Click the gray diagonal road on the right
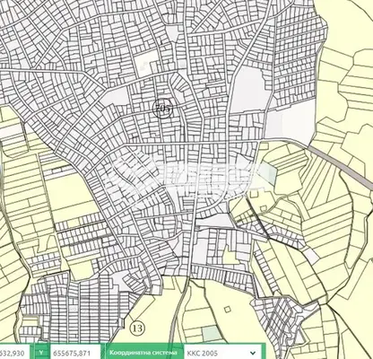This screenshot has width=373, height=359. click(340, 164)
